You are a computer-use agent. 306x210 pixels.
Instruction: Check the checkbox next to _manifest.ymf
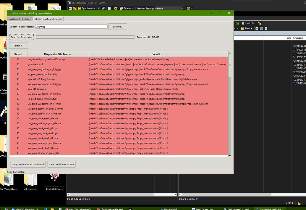(18, 64)
